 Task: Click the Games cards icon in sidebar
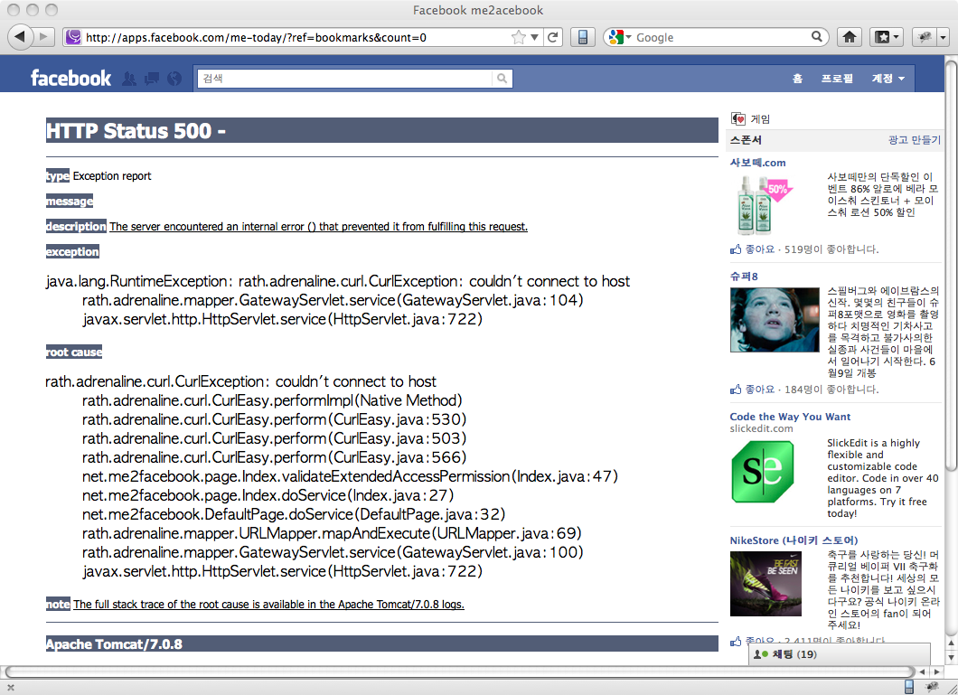[x=738, y=118]
